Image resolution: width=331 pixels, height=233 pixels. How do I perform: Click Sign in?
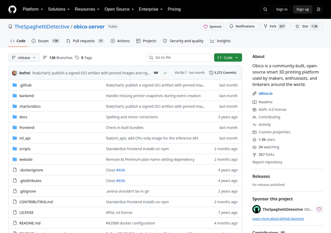pos(282,9)
